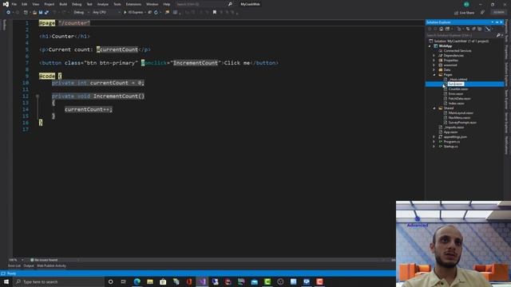Select NavMenu.razor file
The width and height of the screenshot is (511, 287).
pos(459,118)
